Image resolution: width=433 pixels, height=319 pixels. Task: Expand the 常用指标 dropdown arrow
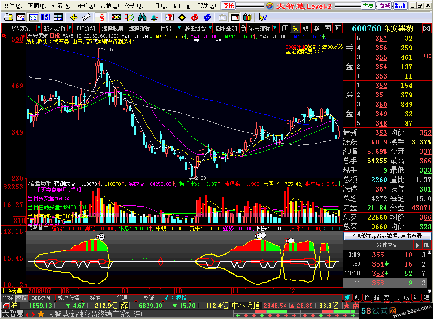coord(275,28)
